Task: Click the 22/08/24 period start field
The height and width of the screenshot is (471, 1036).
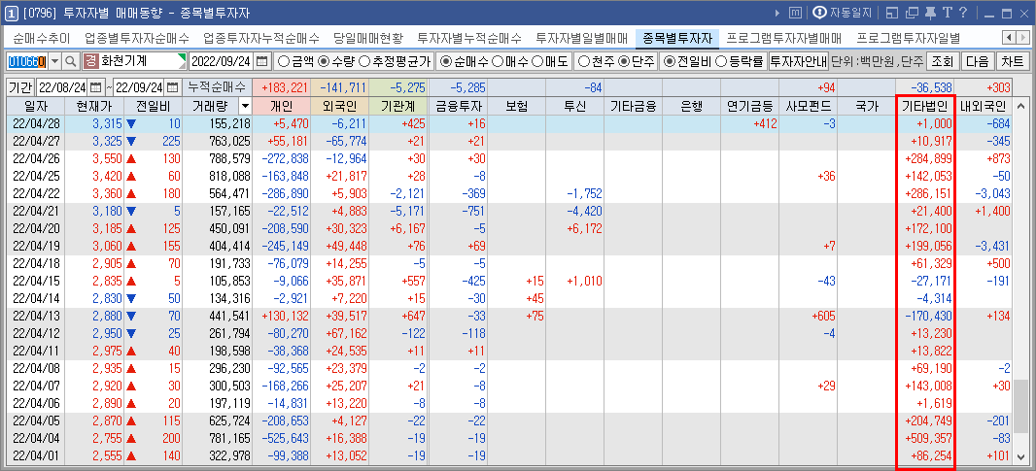Action: (62, 87)
